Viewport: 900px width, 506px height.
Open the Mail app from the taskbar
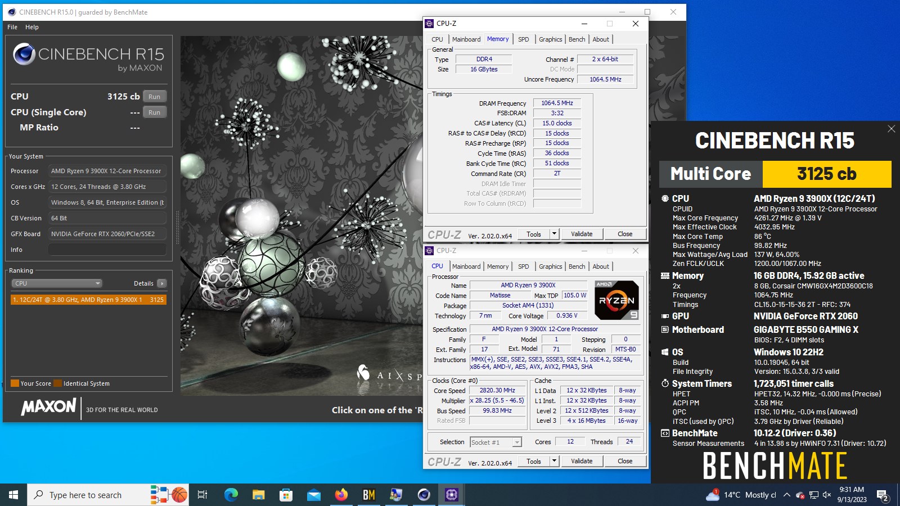click(x=313, y=495)
